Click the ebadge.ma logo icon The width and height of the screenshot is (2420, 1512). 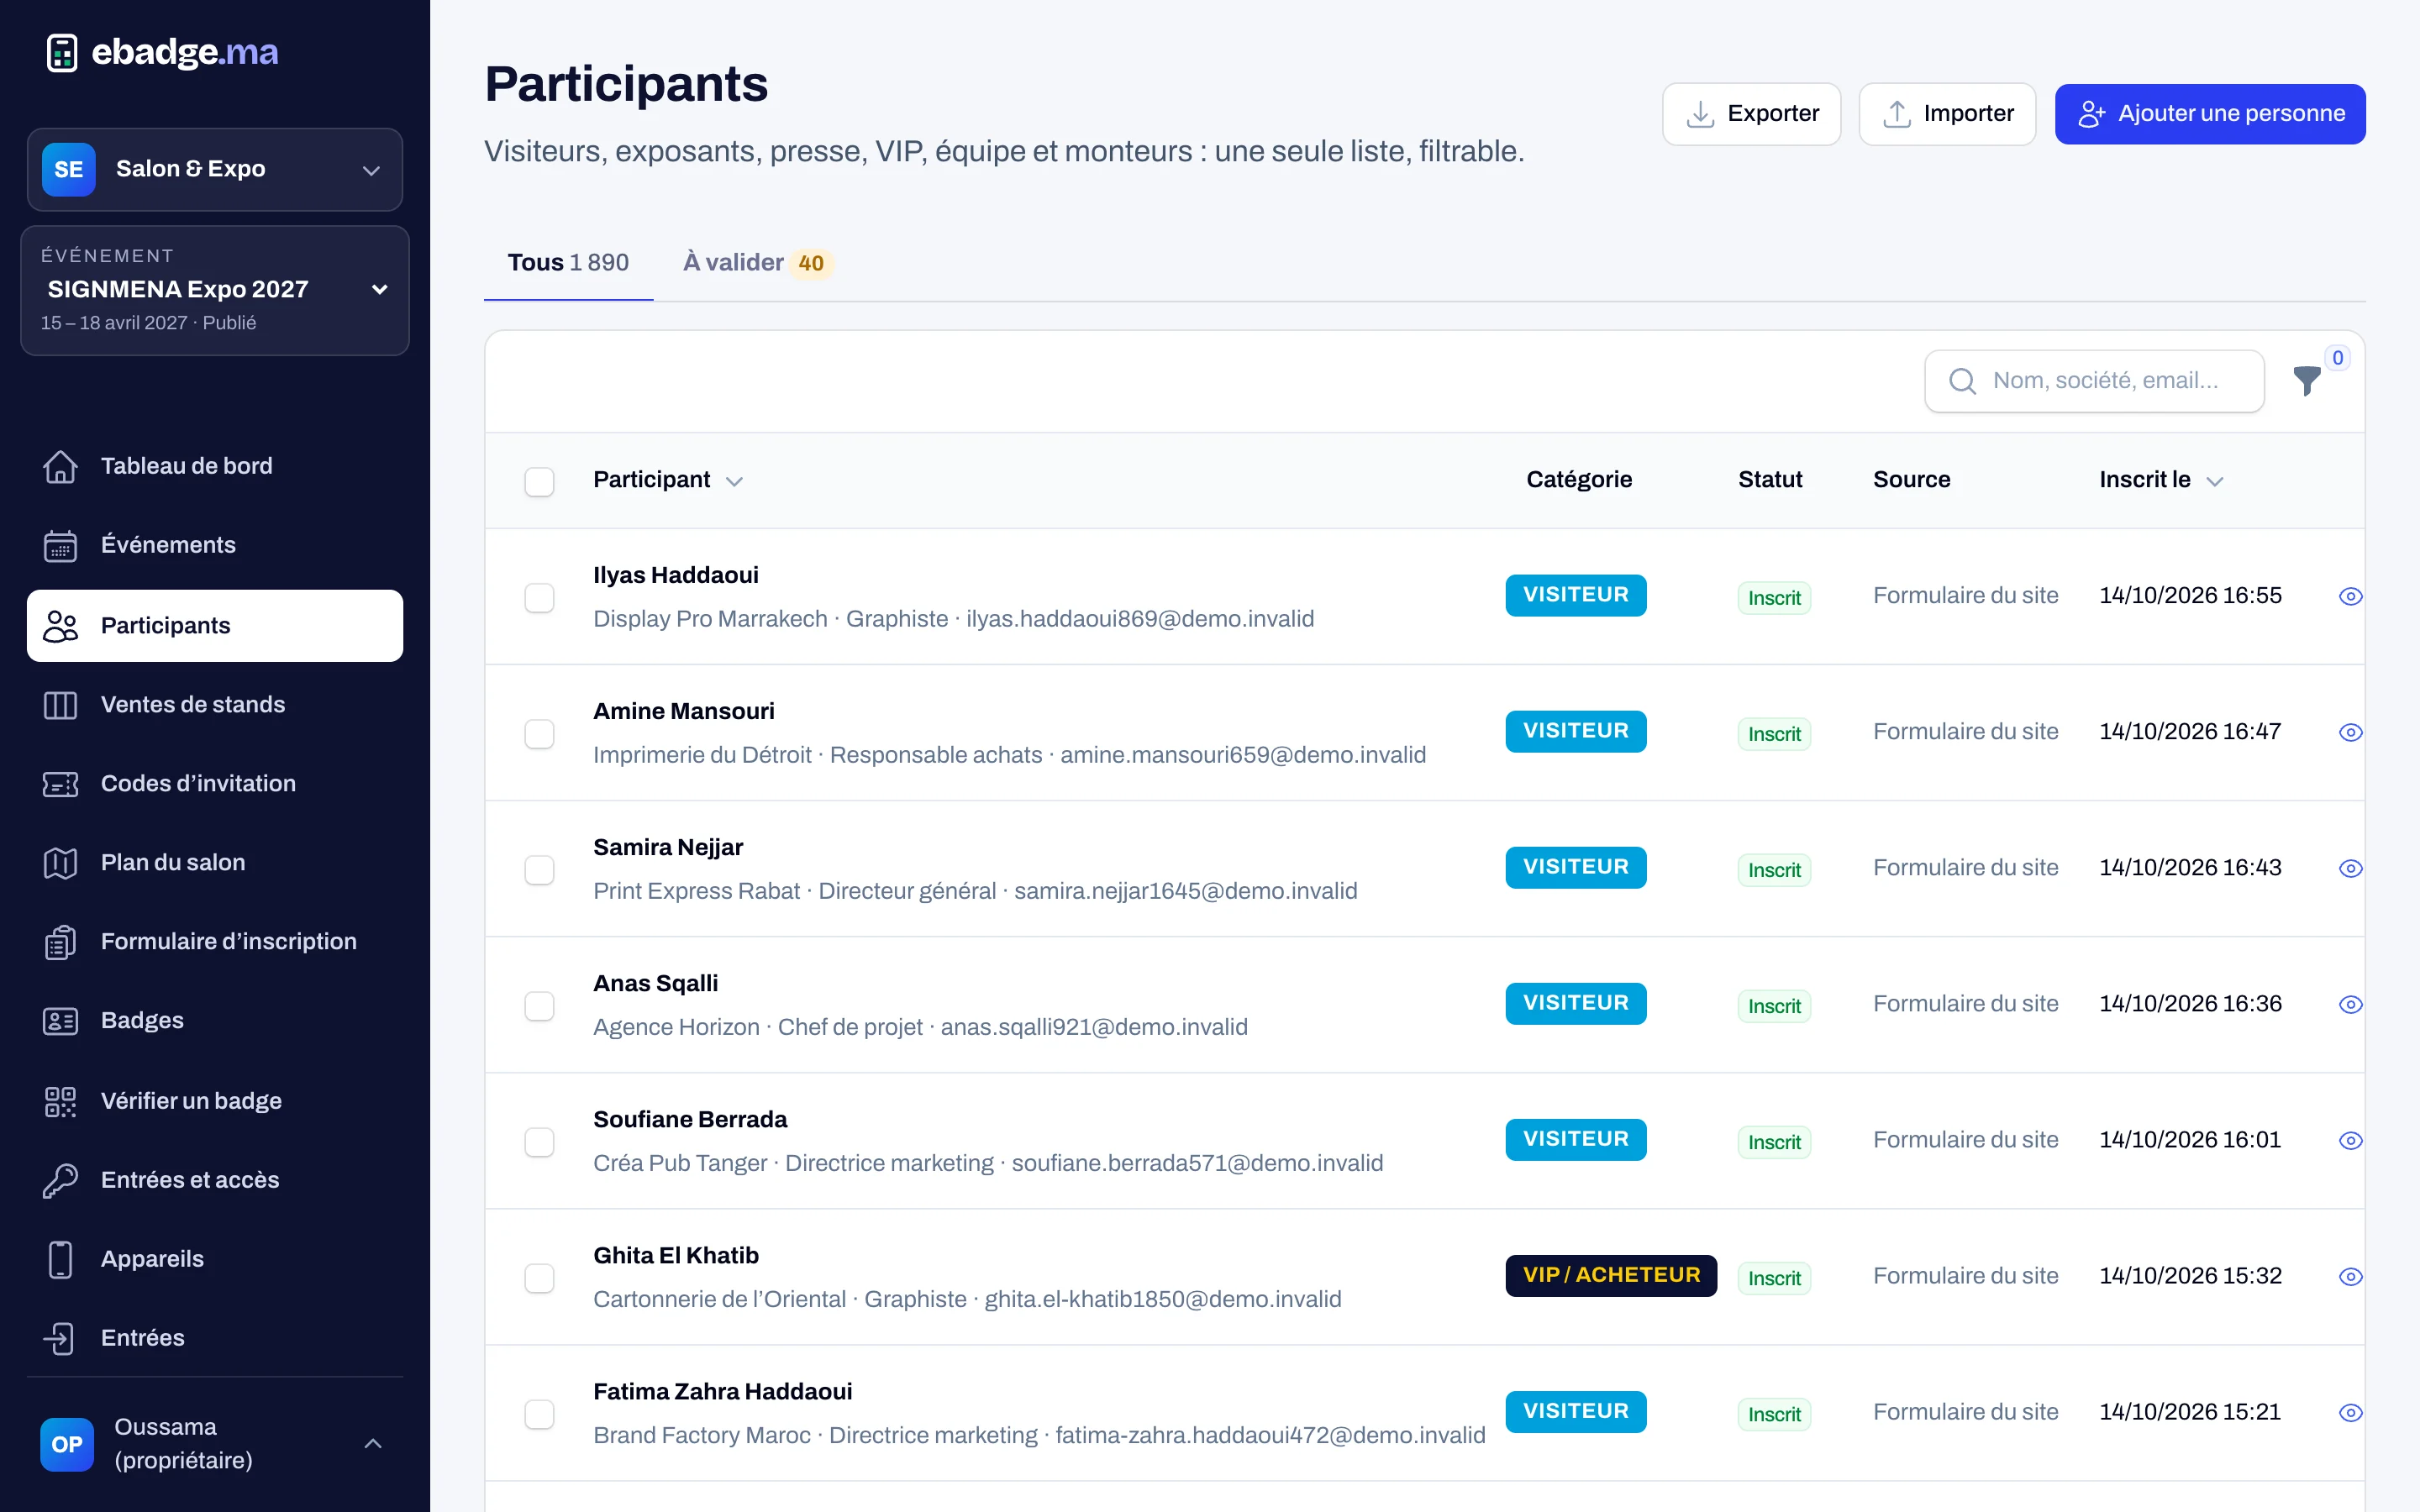pos(62,52)
